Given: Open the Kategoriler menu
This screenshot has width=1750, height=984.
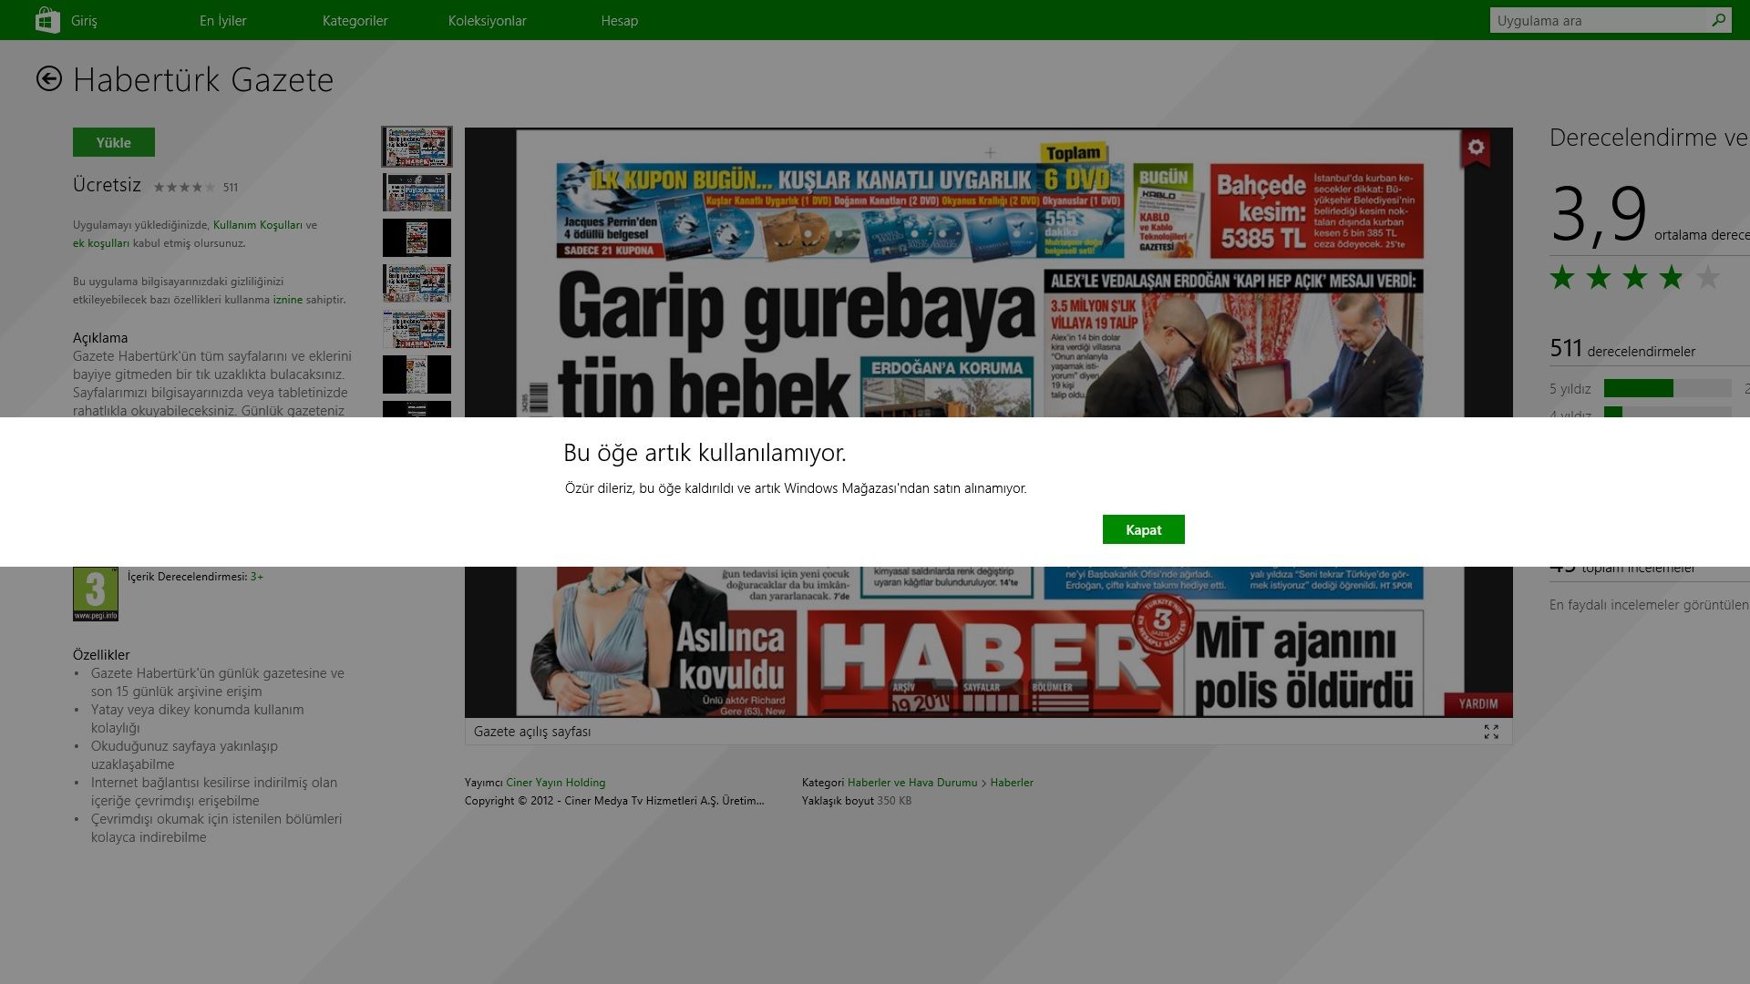Looking at the screenshot, I should tap(355, 20).
